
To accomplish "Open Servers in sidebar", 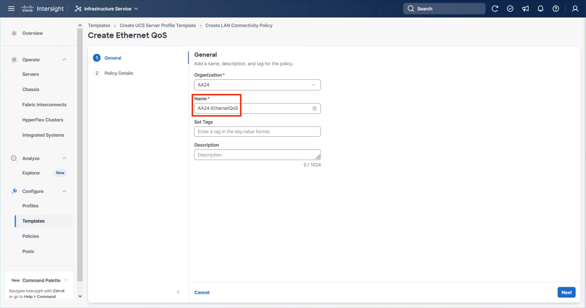I will tap(30, 74).
